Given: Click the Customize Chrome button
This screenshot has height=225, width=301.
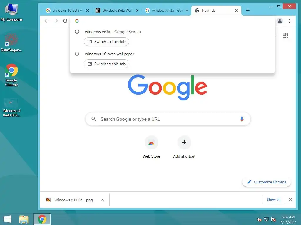Looking at the screenshot, I should (x=266, y=182).
